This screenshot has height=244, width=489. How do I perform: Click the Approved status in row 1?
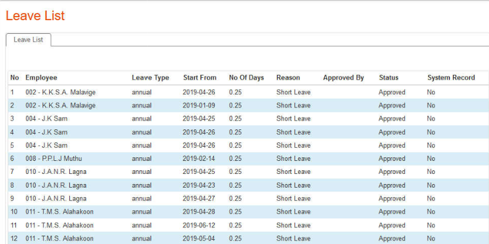[x=392, y=93]
